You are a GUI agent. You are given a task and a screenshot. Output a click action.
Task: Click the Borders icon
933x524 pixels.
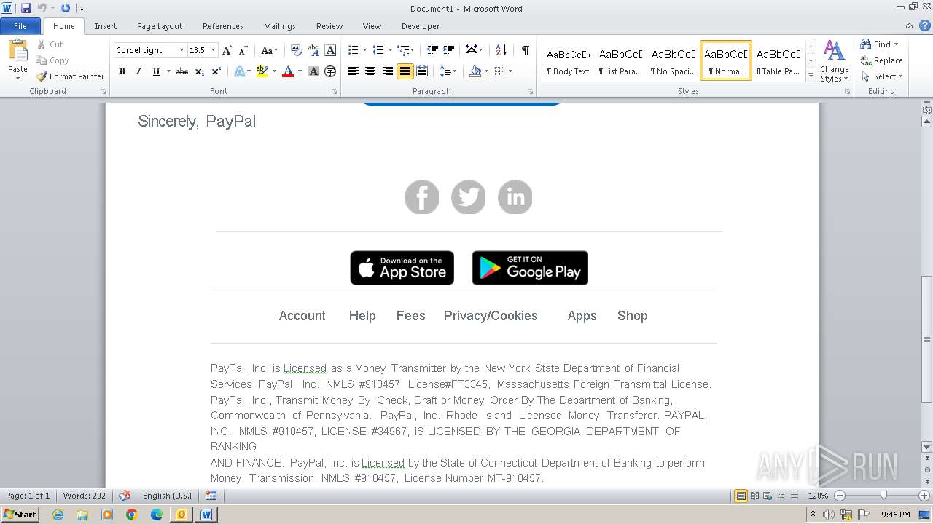tap(499, 71)
